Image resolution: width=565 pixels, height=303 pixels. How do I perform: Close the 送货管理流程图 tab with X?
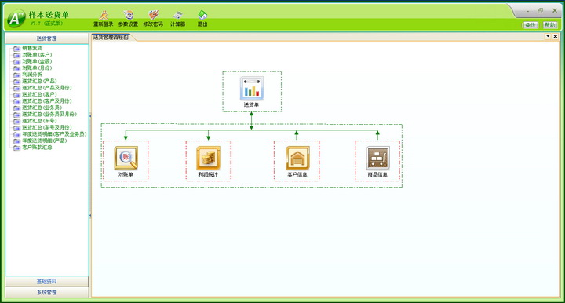[x=556, y=36]
